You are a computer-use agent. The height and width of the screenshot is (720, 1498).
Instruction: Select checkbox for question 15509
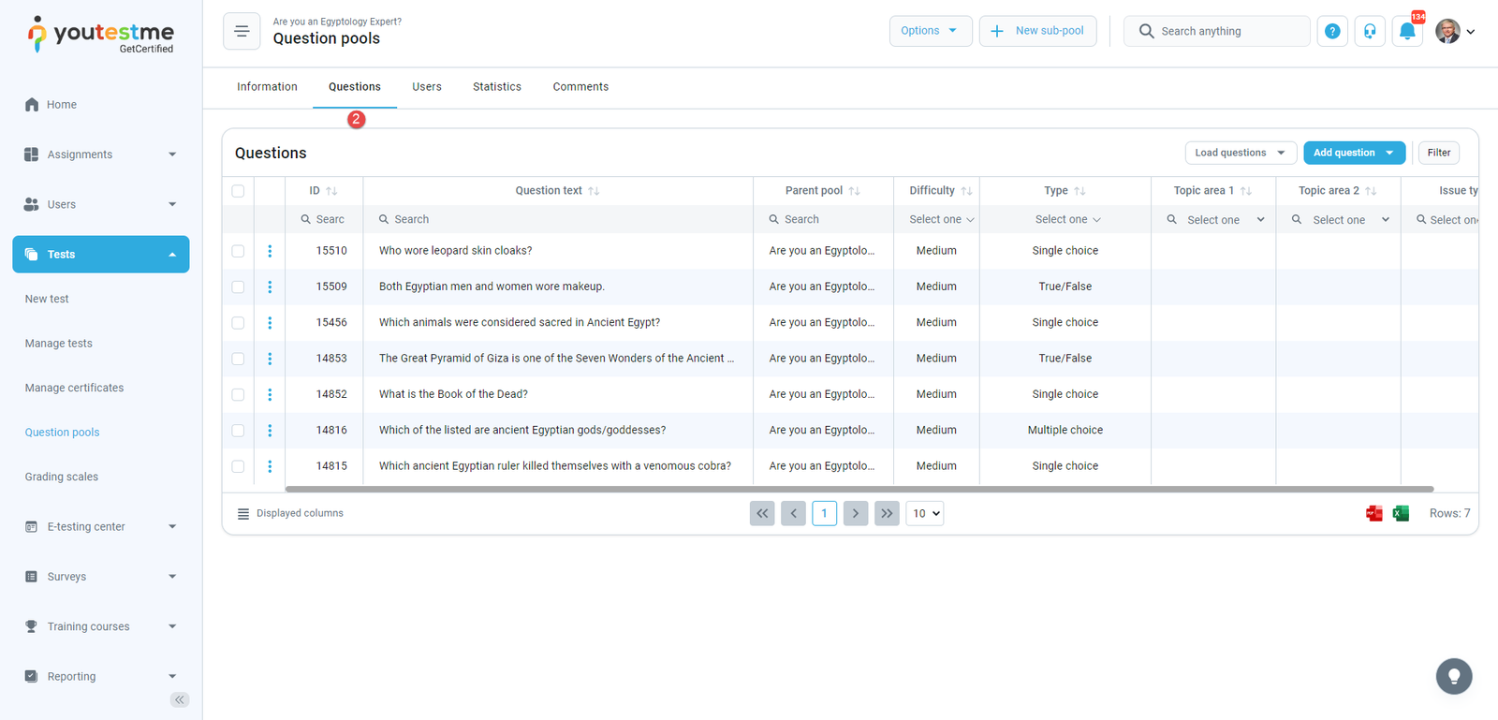pos(238,287)
